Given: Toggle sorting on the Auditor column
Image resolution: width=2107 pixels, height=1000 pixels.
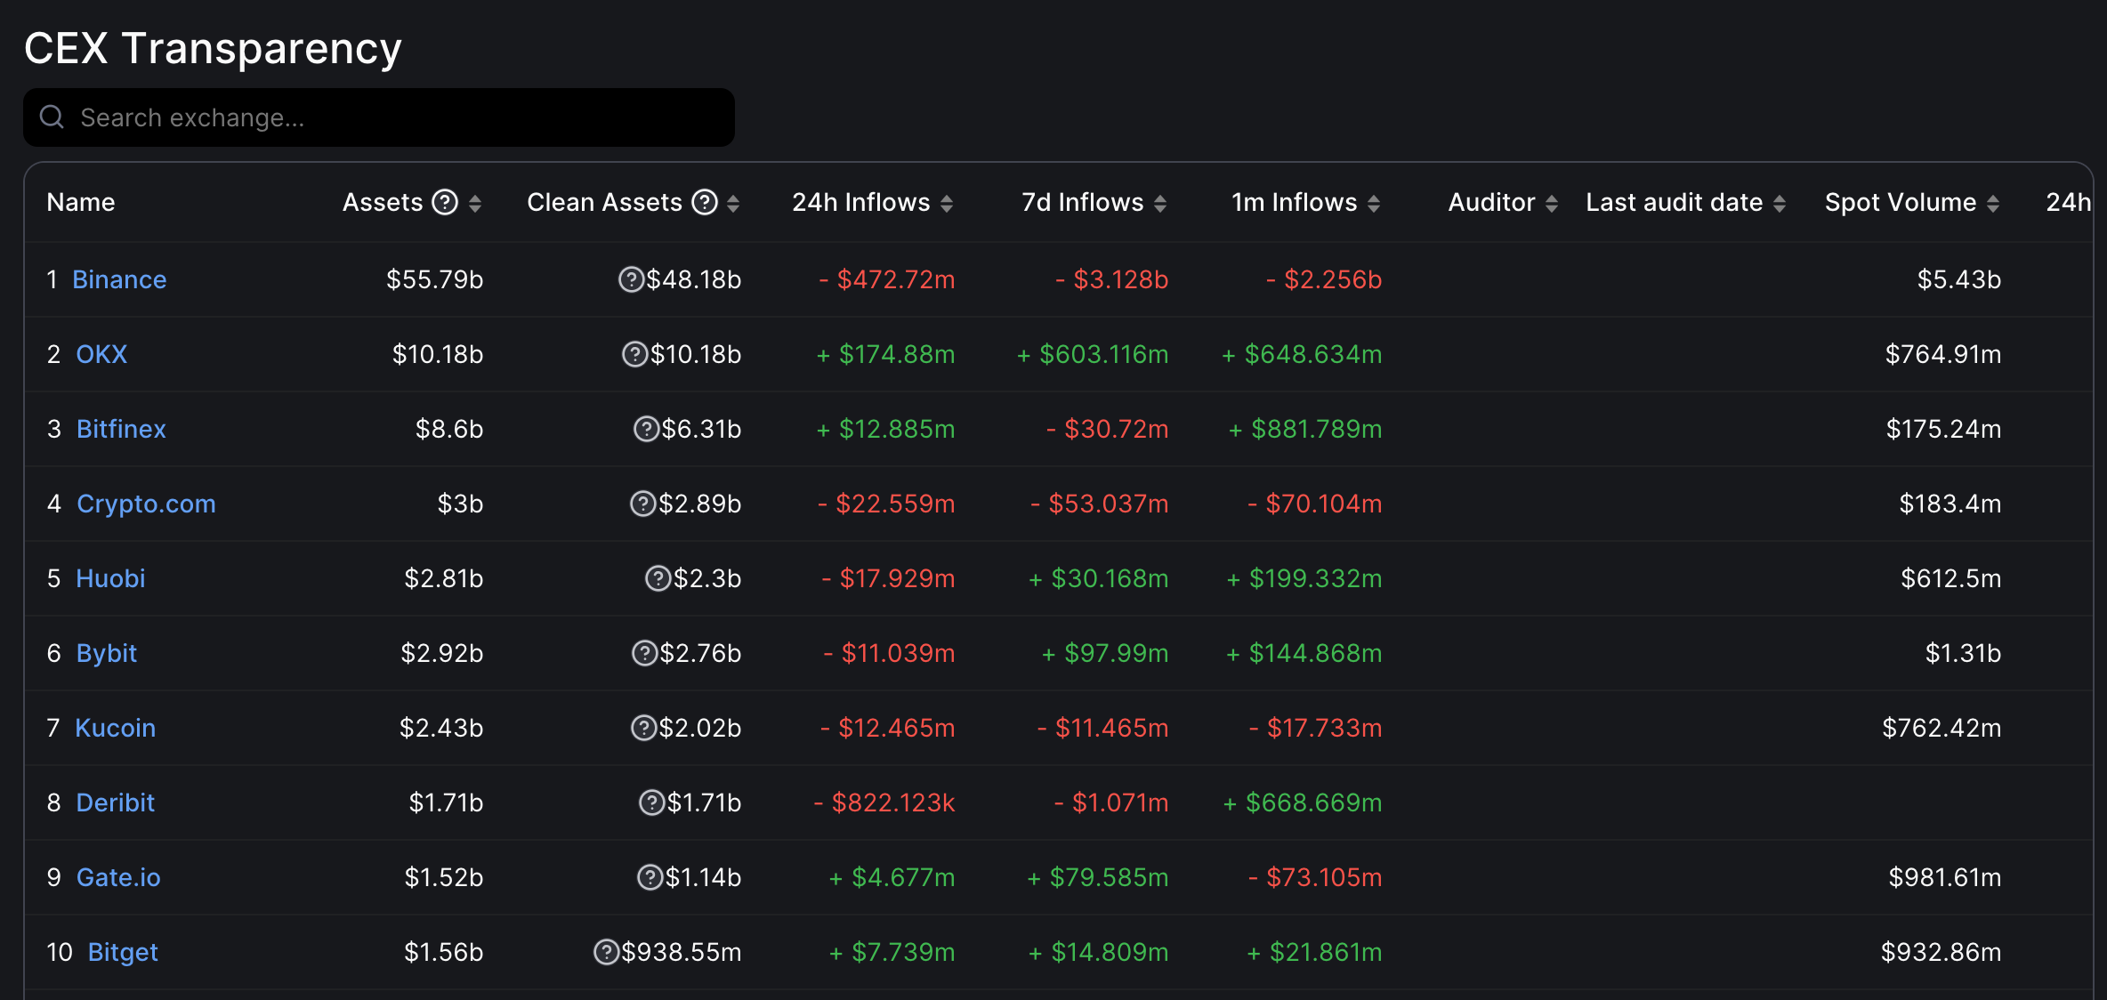Looking at the screenshot, I should pyautogui.click(x=1553, y=202).
